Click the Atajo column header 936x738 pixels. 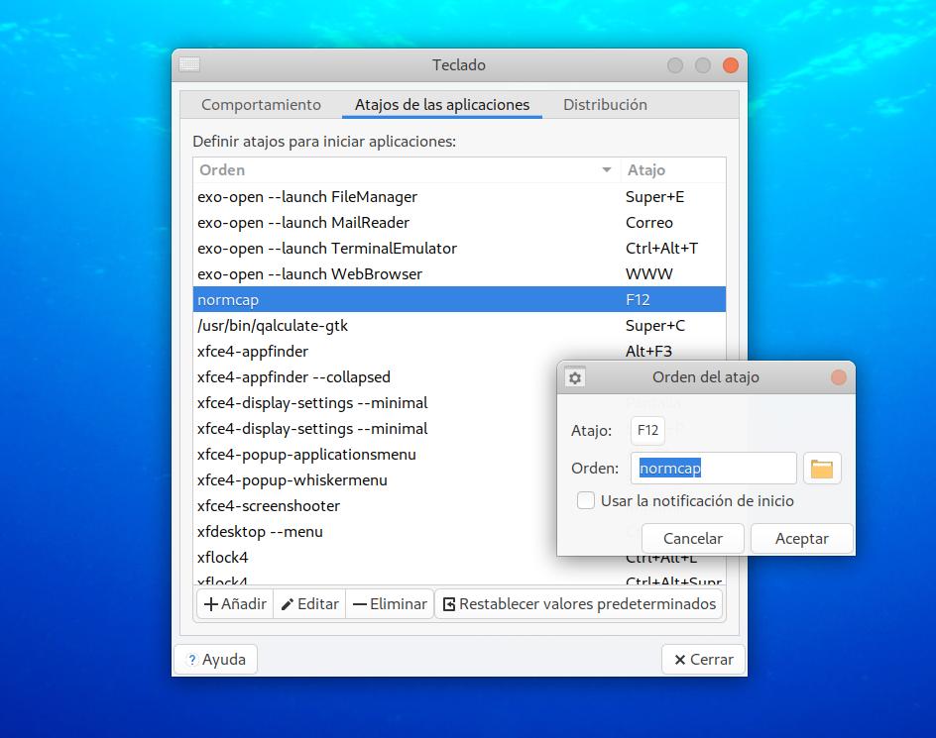pyautogui.click(x=671, y=170)
